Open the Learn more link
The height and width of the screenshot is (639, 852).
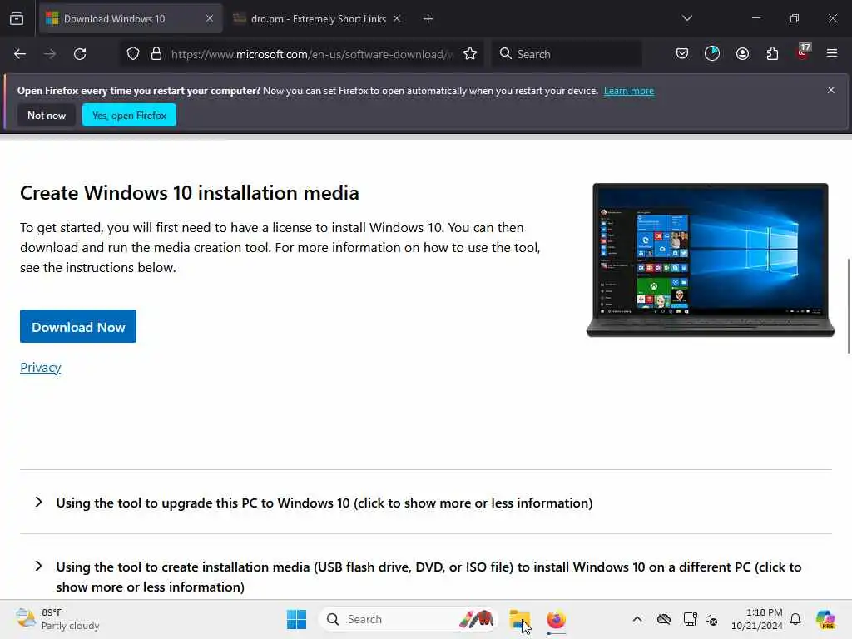pyautogui.click(x=629, y=91)
